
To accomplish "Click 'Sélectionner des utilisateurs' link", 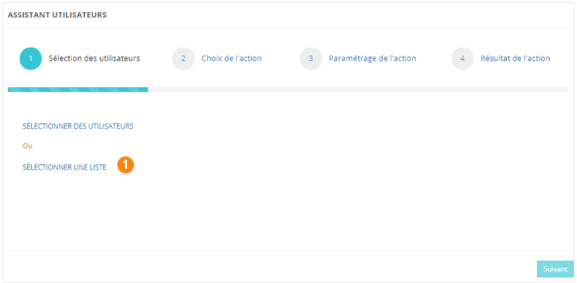I will coord(78,126).
